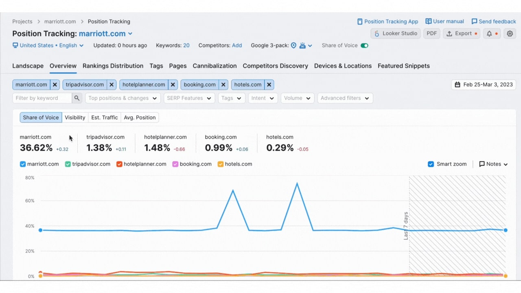521x293 pixels.
Task: Open the settings gear for Position Tracking
Action: tap(510, 33)
